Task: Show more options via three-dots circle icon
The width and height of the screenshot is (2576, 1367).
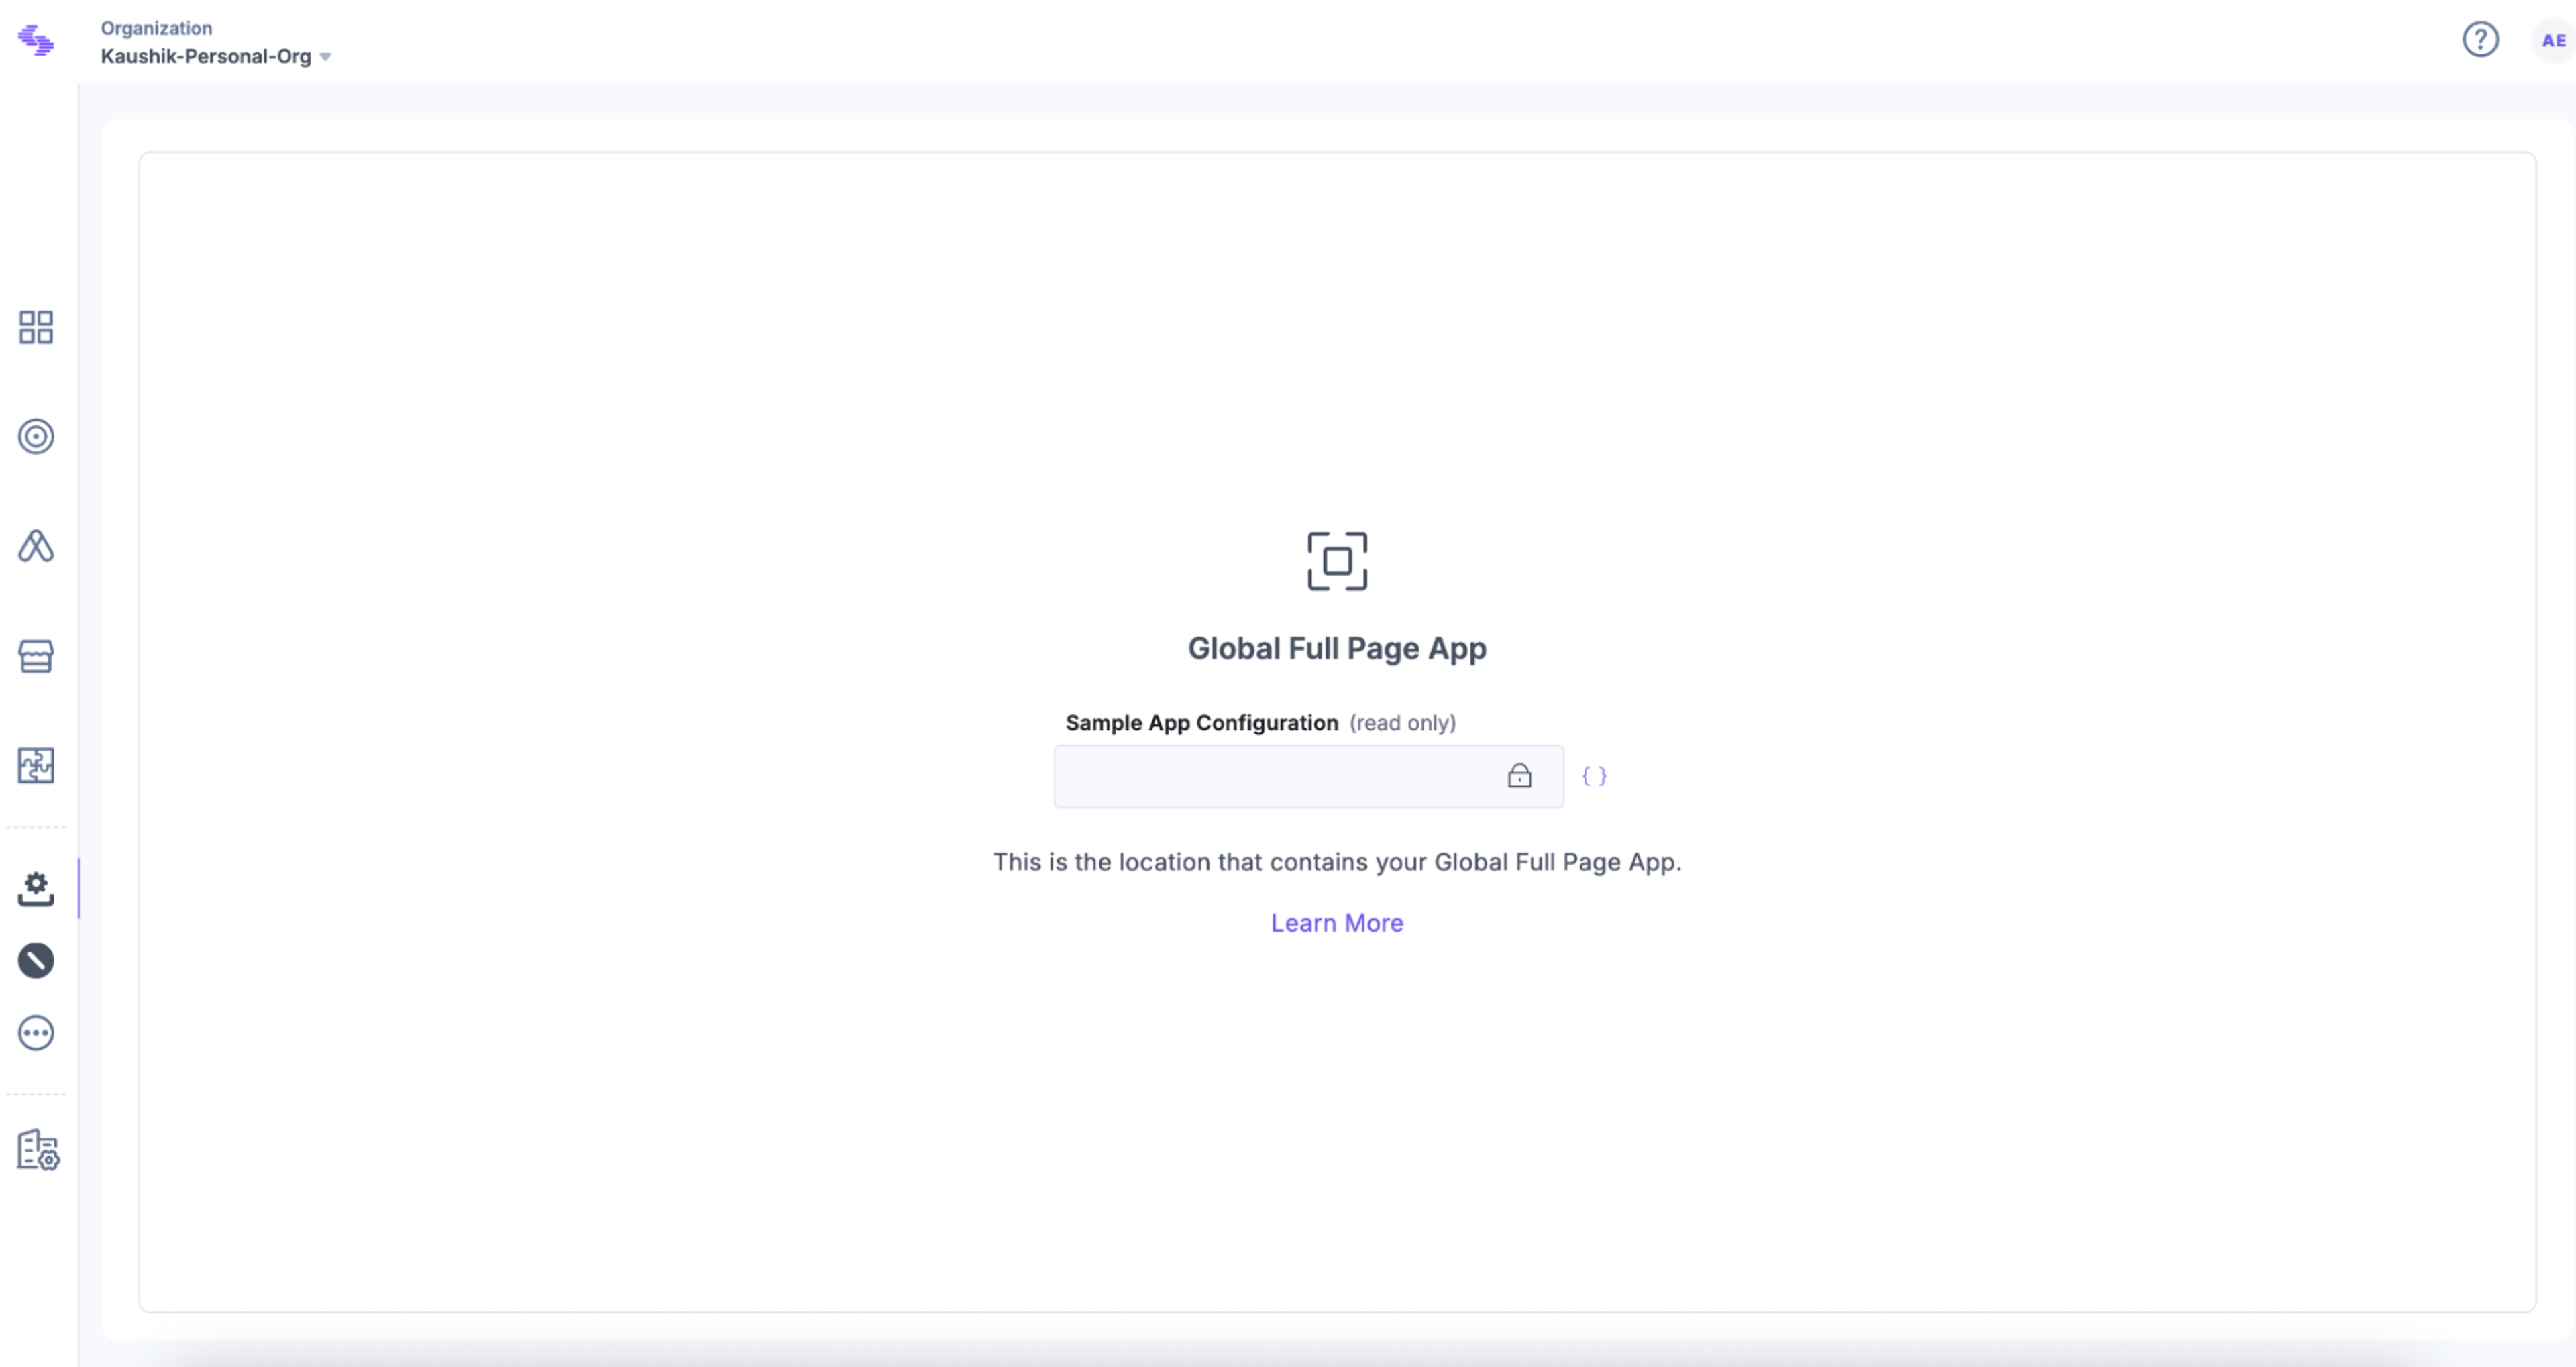Action: tap(36, 1033)
